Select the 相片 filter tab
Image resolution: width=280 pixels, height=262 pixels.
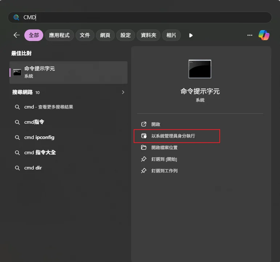click(171, 35)
